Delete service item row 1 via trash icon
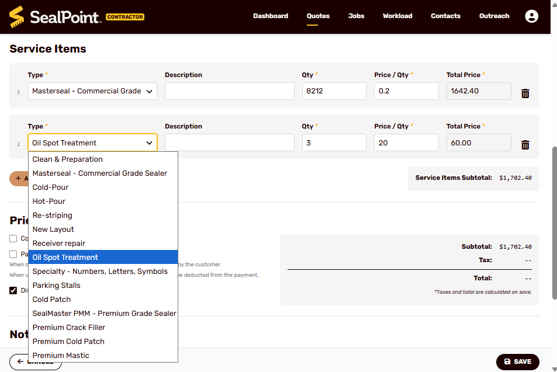 pyautogui.click(x=525, y=93)
